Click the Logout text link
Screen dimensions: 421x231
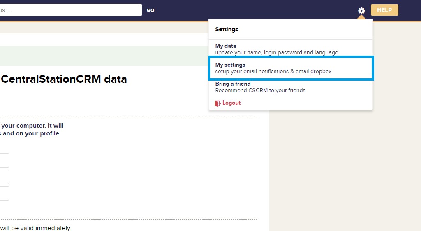231,103
